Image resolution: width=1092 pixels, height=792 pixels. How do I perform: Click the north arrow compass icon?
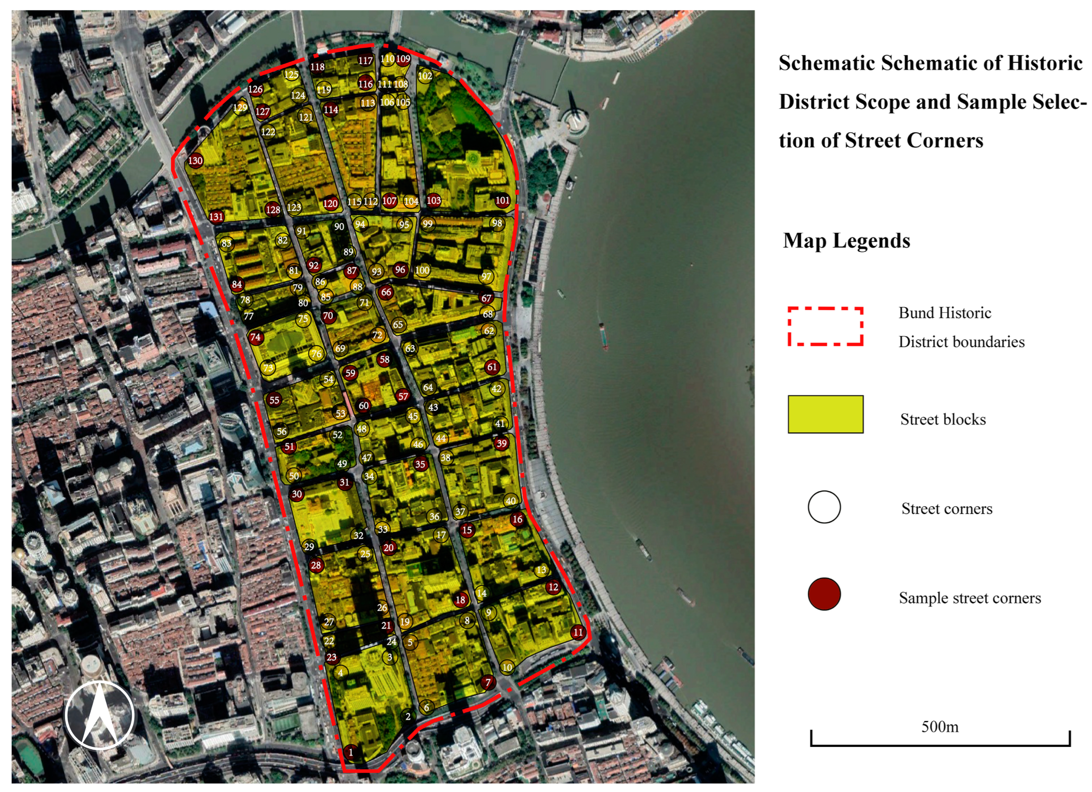[100, 715]
